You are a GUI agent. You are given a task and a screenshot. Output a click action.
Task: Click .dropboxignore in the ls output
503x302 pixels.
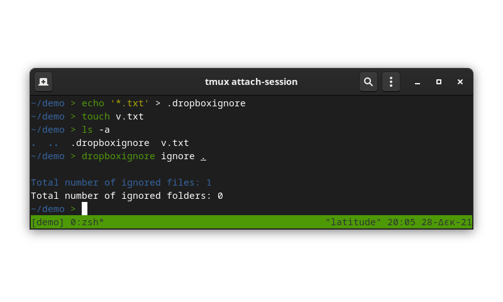110,143
